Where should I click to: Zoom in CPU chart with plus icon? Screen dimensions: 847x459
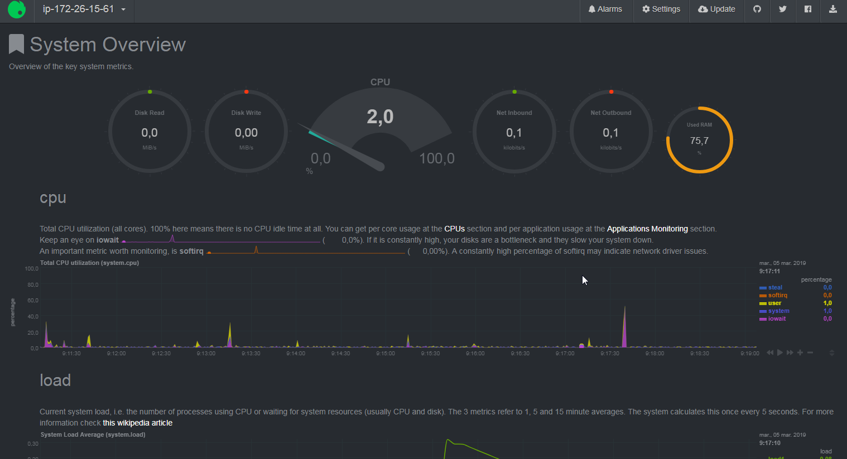(x=800, y=352)
